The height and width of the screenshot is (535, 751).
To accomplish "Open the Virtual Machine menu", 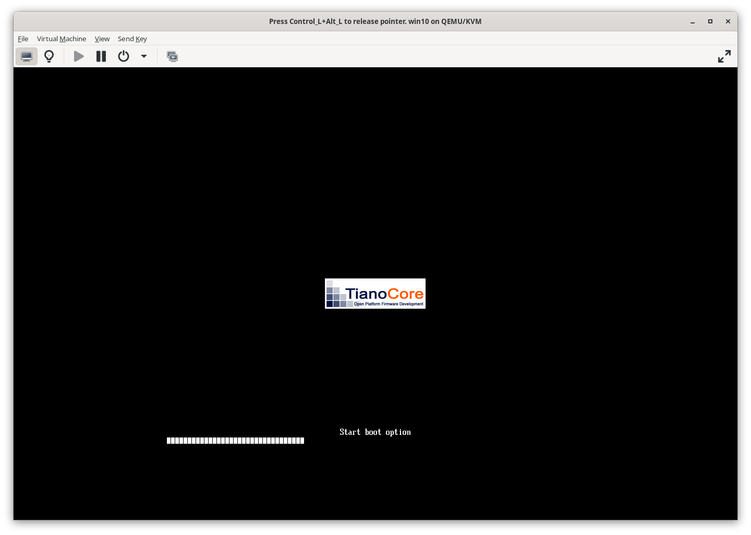I will click(x=62, y=39).
